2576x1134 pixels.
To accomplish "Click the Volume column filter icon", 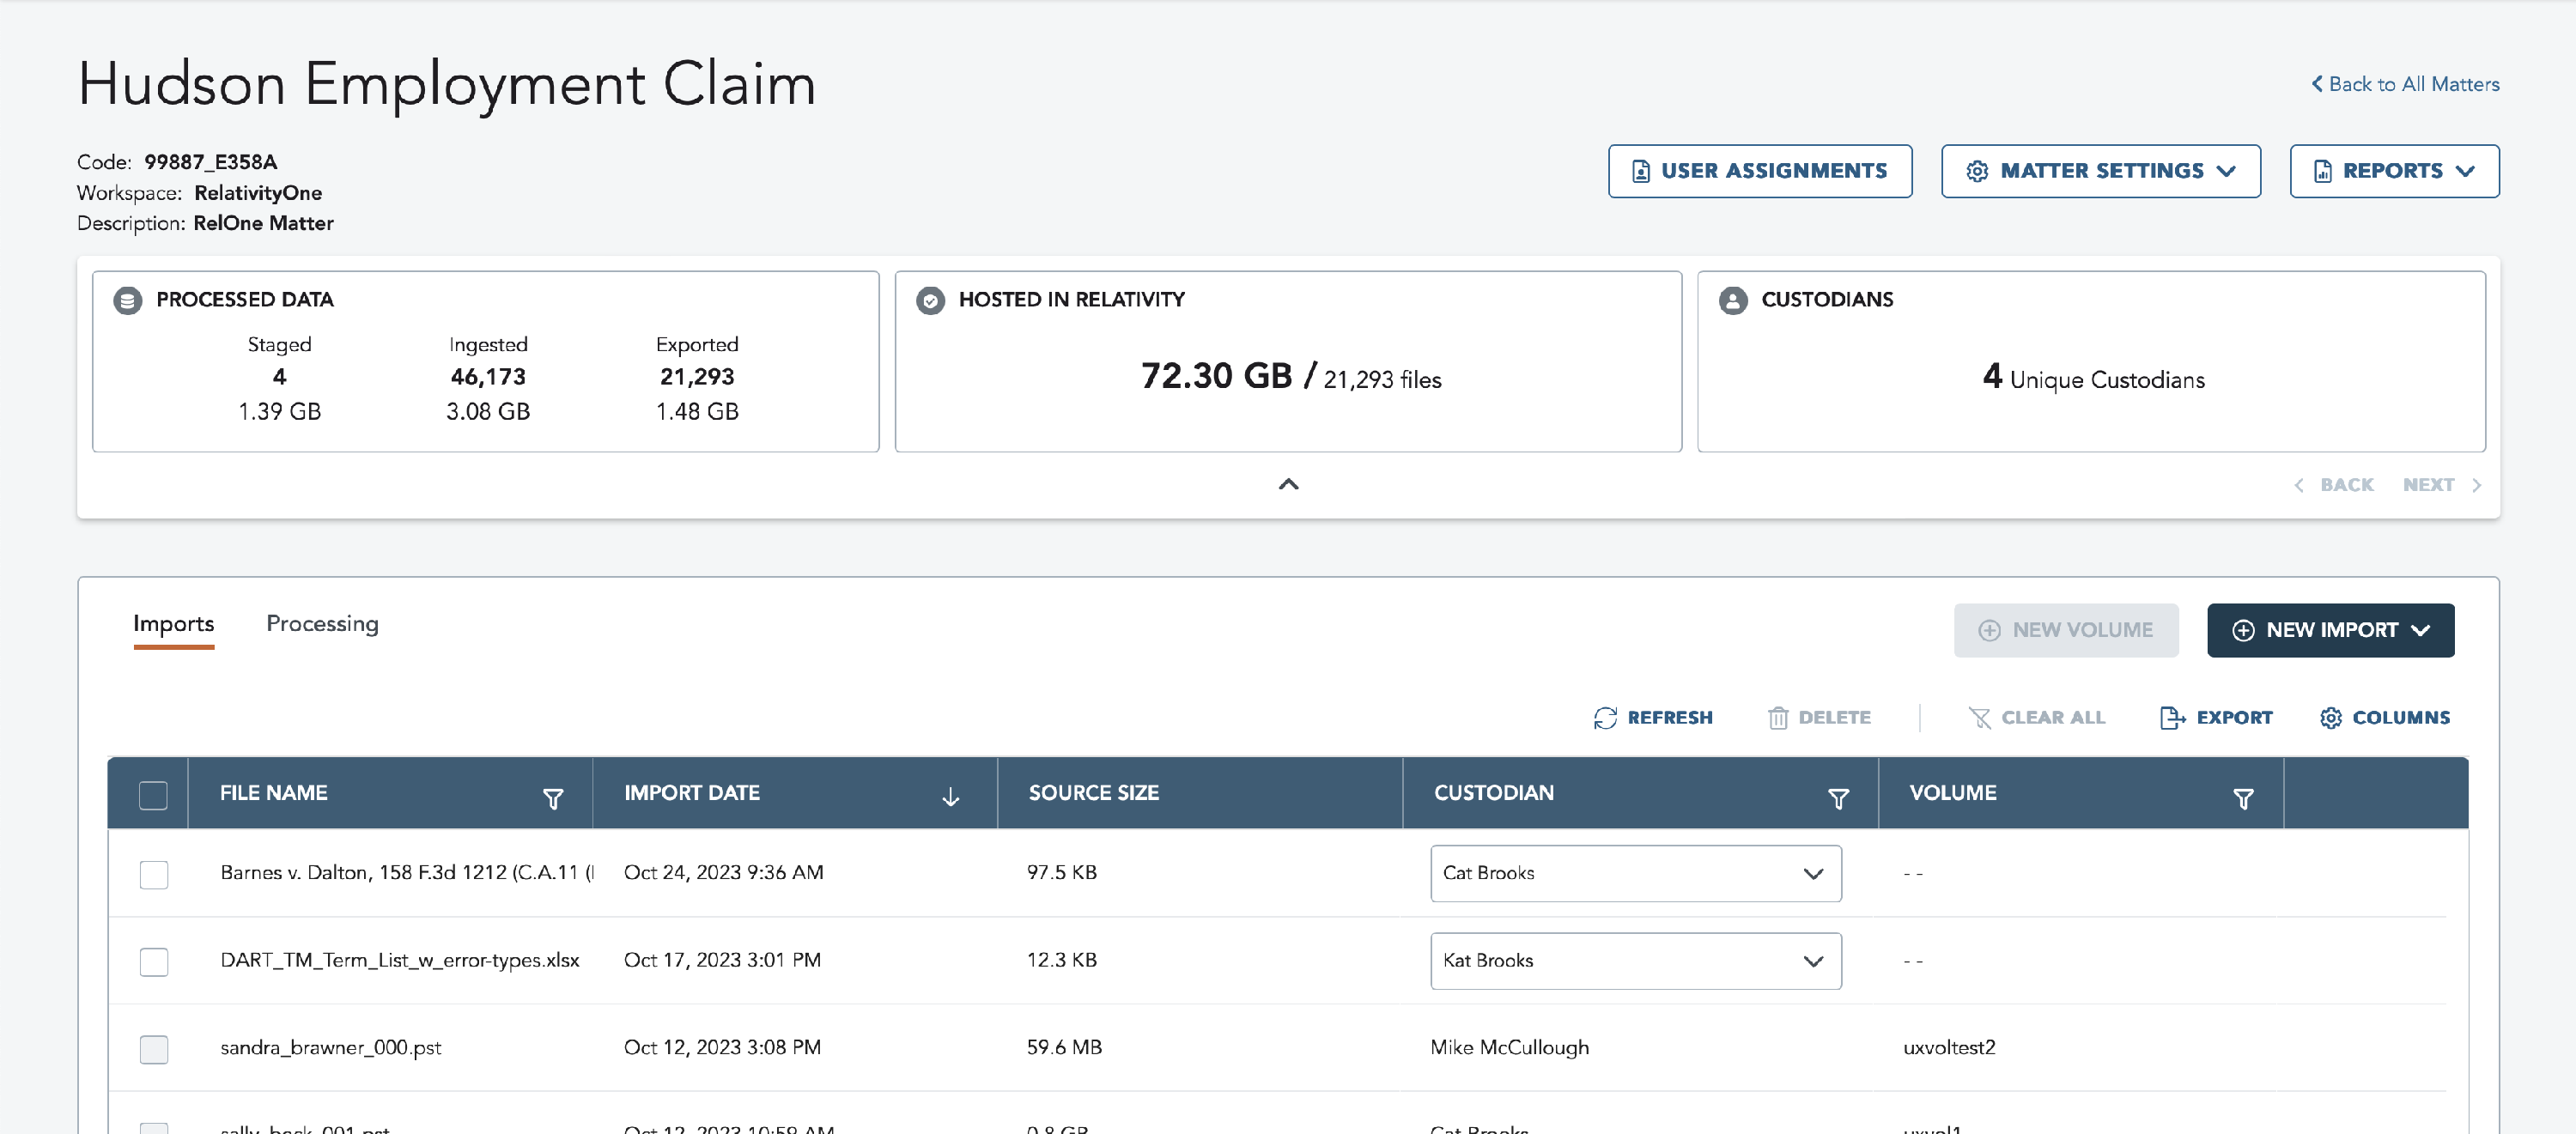I will (x=2242, y=798).
